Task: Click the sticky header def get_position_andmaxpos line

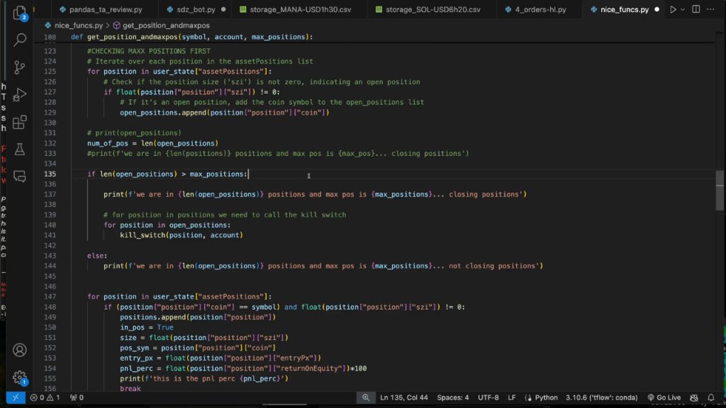Action: coord(191,37)
